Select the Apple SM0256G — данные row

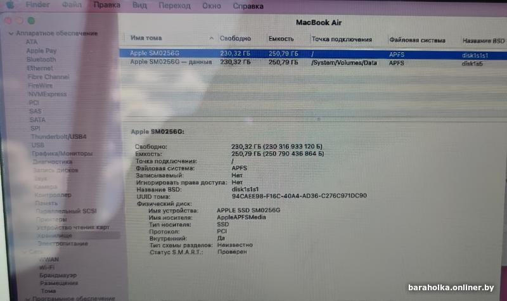coord(313,63)
